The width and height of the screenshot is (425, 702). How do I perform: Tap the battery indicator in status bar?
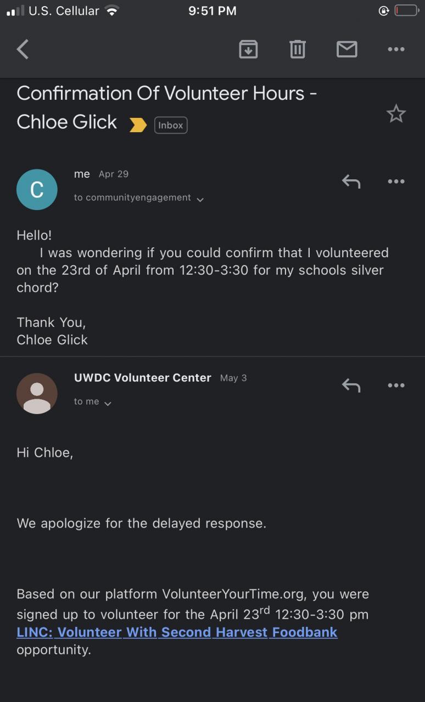[406, 11]
